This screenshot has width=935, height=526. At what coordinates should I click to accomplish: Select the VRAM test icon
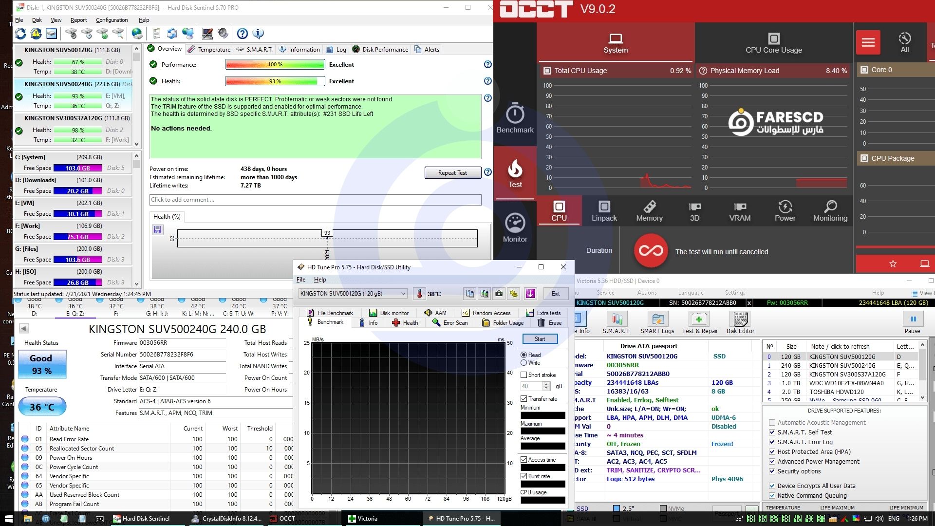point(739,211)
